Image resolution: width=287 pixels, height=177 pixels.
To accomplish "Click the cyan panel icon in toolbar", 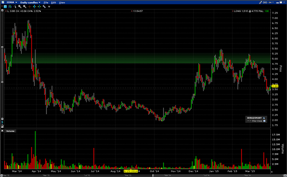I will [x=5, y=7].
